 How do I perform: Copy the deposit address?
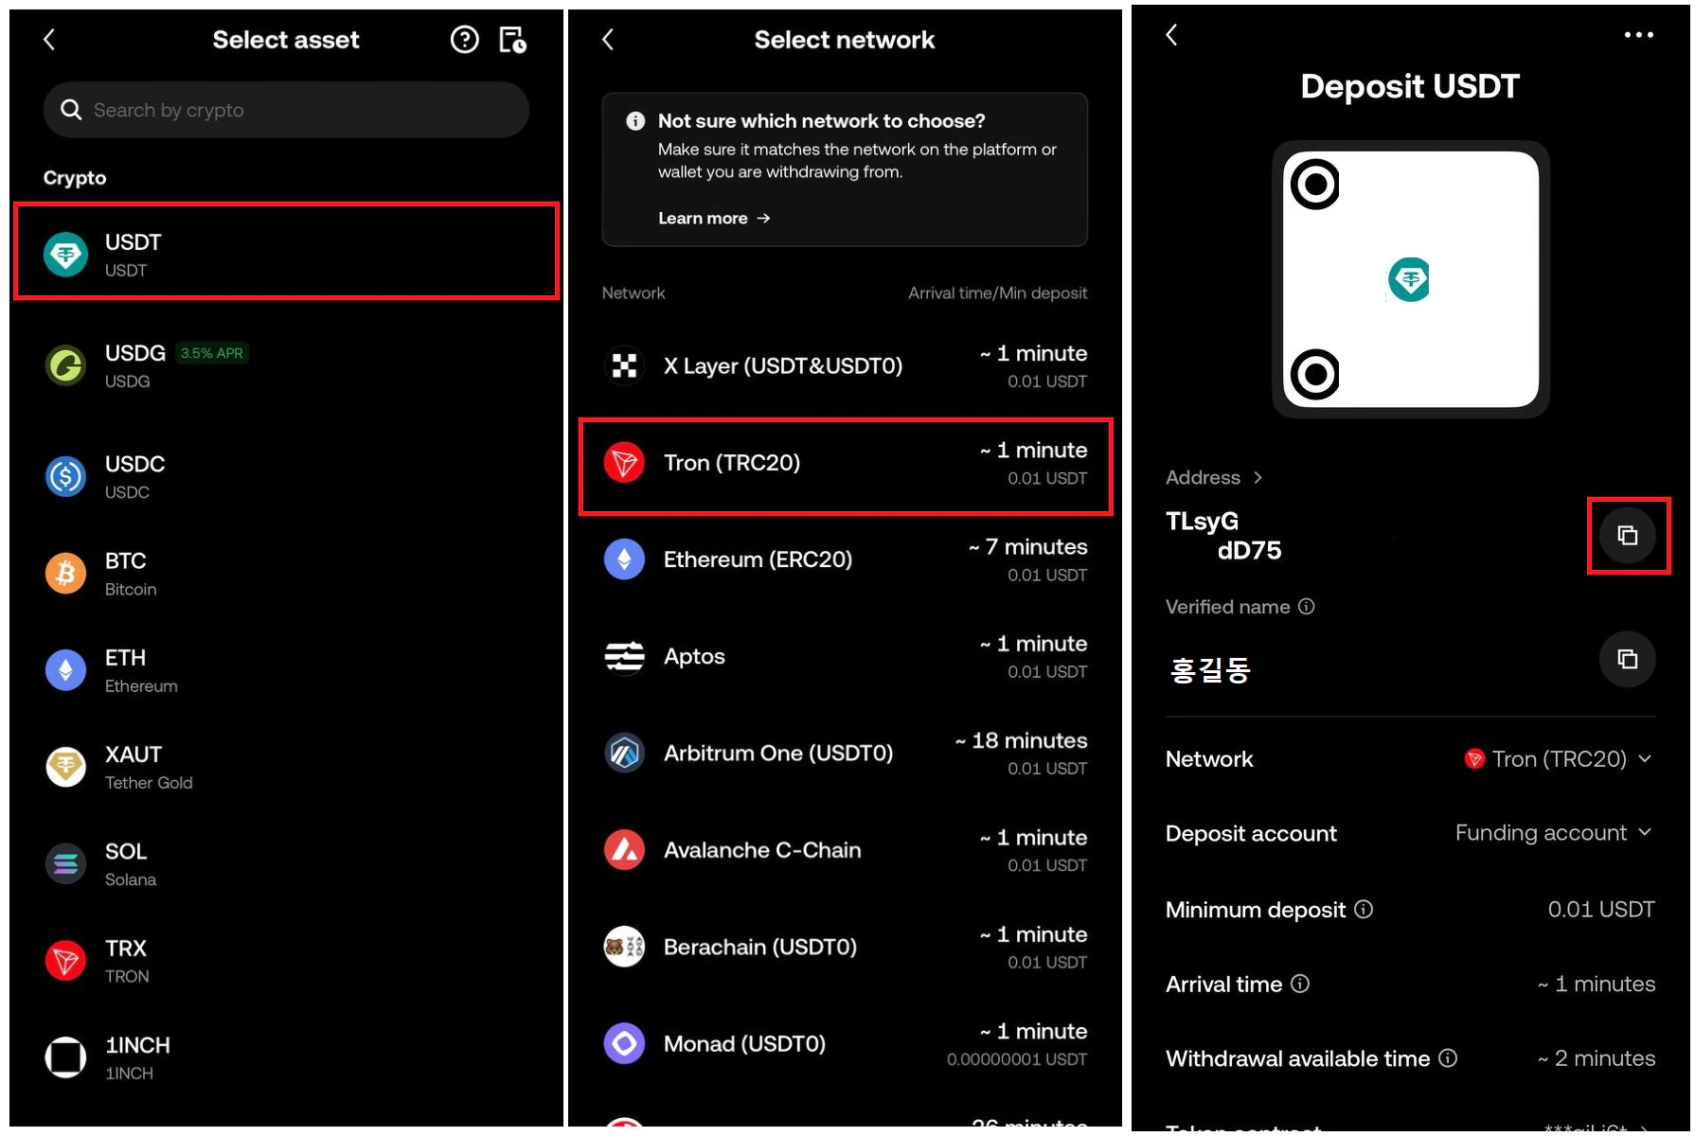coord(1627,536)
